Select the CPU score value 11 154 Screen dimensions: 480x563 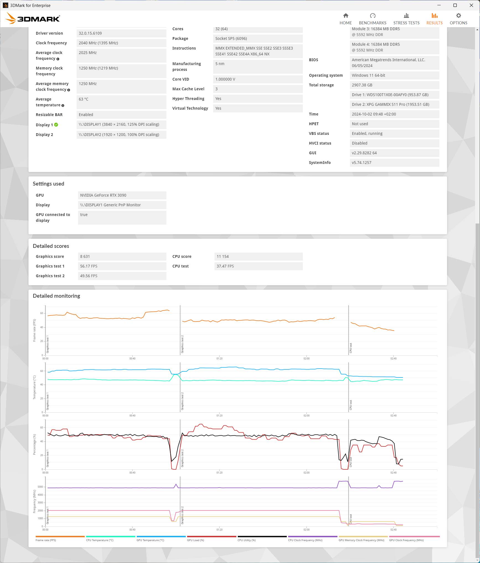[x=259, y=256]
